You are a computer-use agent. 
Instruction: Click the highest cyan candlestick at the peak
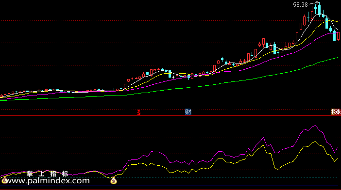tap(319, 9)
